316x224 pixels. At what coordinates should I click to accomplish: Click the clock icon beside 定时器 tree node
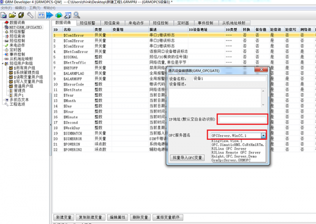pos(6,50)
